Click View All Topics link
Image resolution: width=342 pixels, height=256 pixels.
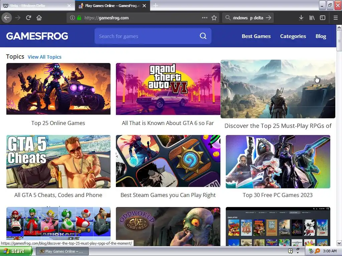pyautogui.click(x=44, y=57)
